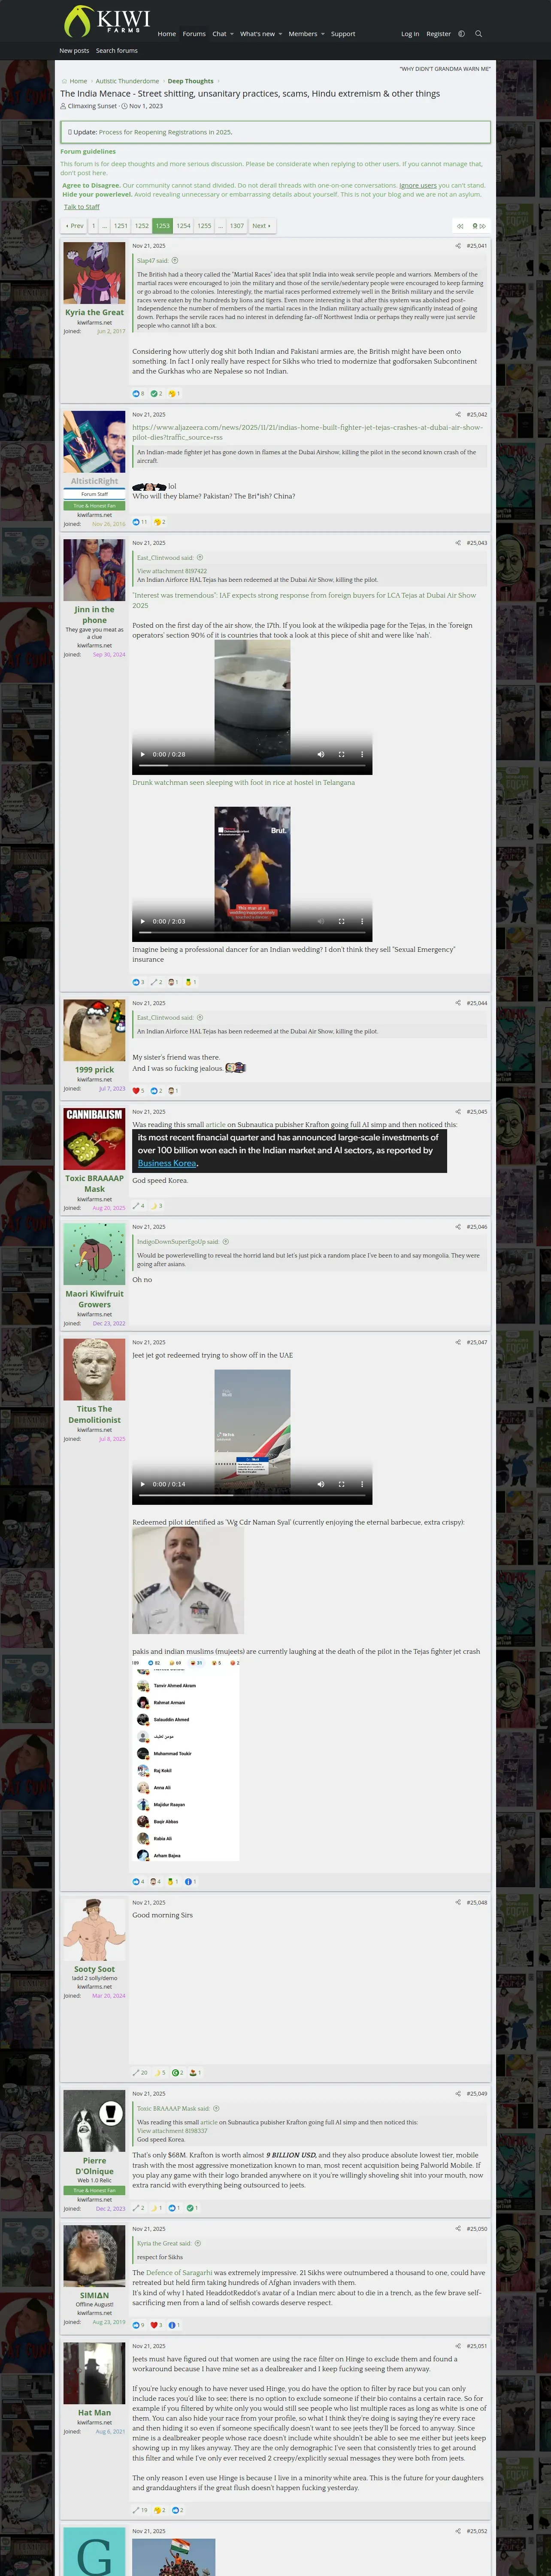The height and width of the screenshot is (2576, 551).
Task: Open page-jump ellipsis between pages 1 and 1251
Action: pos(105,226)
